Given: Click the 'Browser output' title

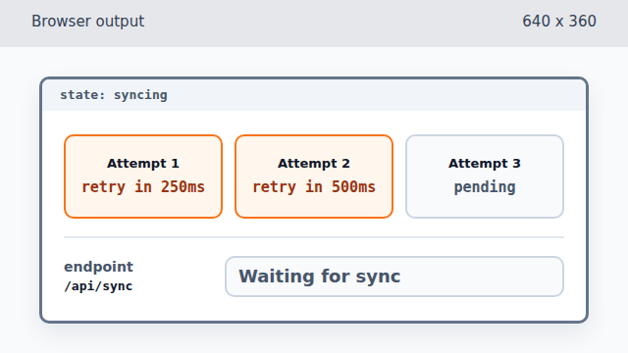Looking at the screenshot, I should tap(88, 22).
